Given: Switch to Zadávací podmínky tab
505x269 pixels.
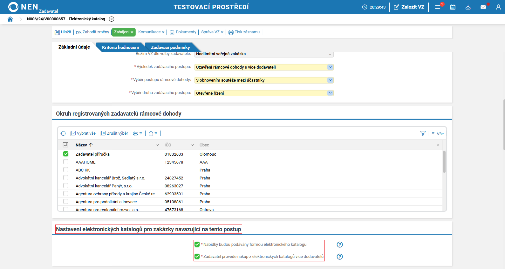Looking at the screenshot, I should point(170,47).
